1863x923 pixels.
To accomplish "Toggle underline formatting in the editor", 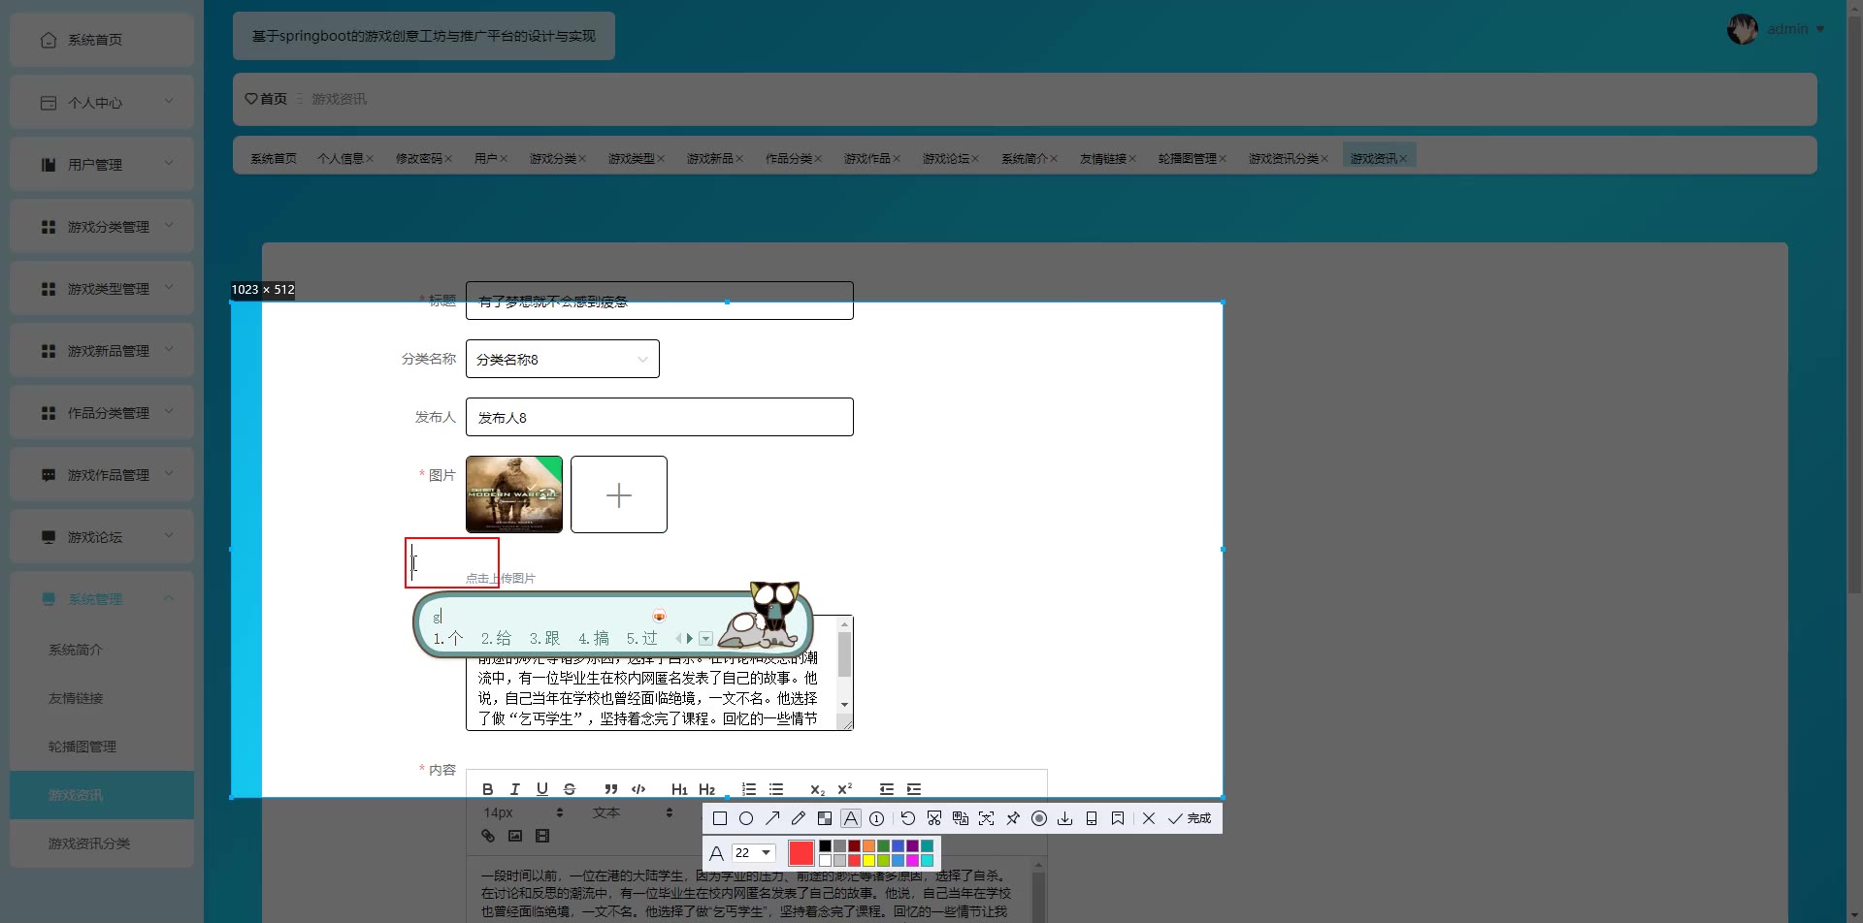I will [542, 789].
